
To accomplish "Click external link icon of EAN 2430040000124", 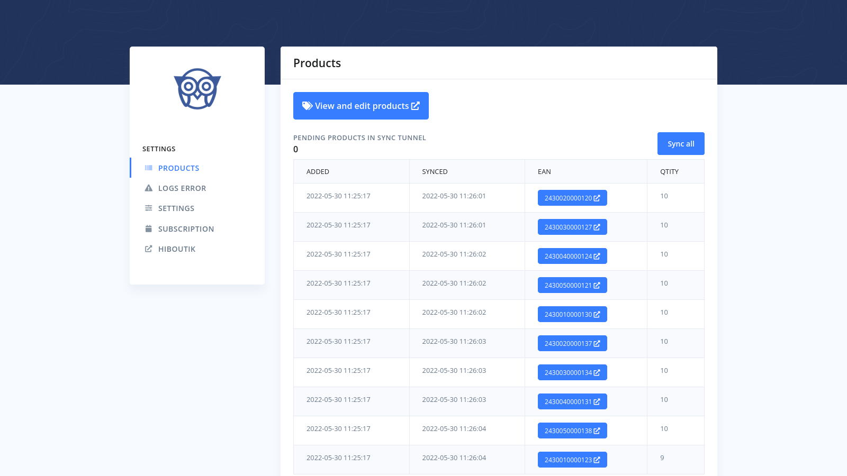I will click(x=597, y=256).
